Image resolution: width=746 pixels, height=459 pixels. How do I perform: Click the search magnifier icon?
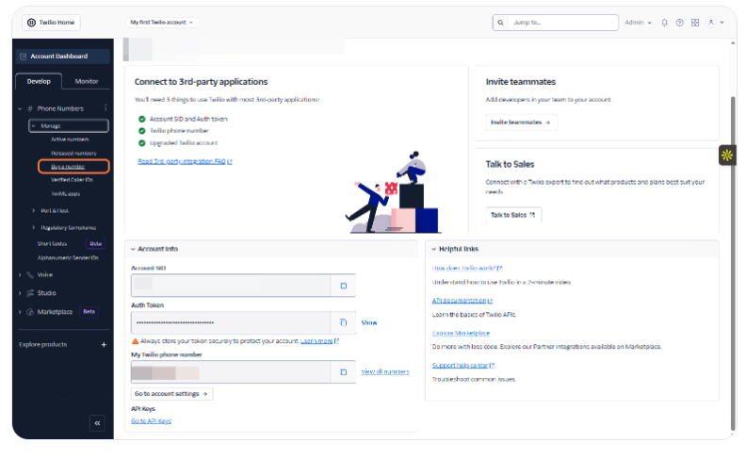pos(500,23)
